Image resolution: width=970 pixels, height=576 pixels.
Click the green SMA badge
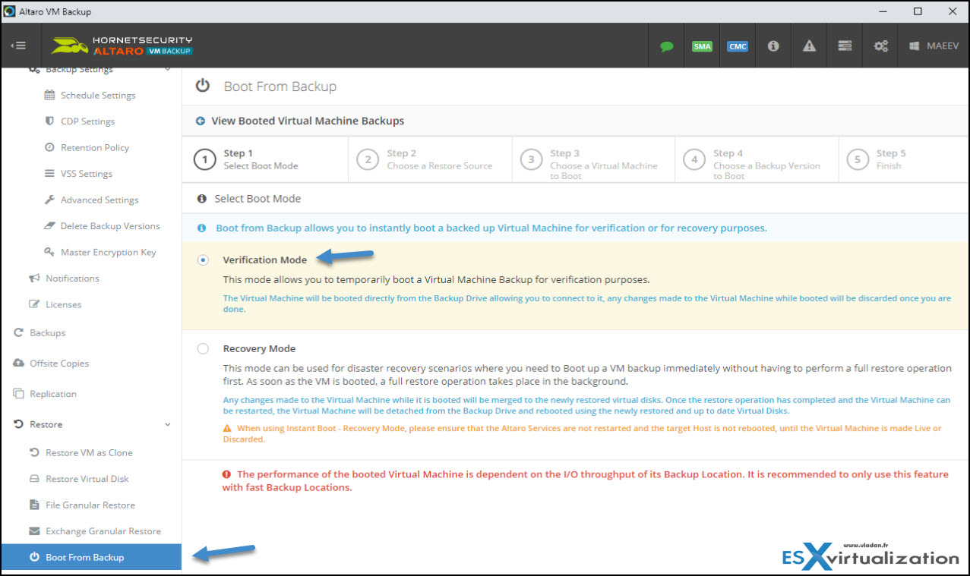702,46
